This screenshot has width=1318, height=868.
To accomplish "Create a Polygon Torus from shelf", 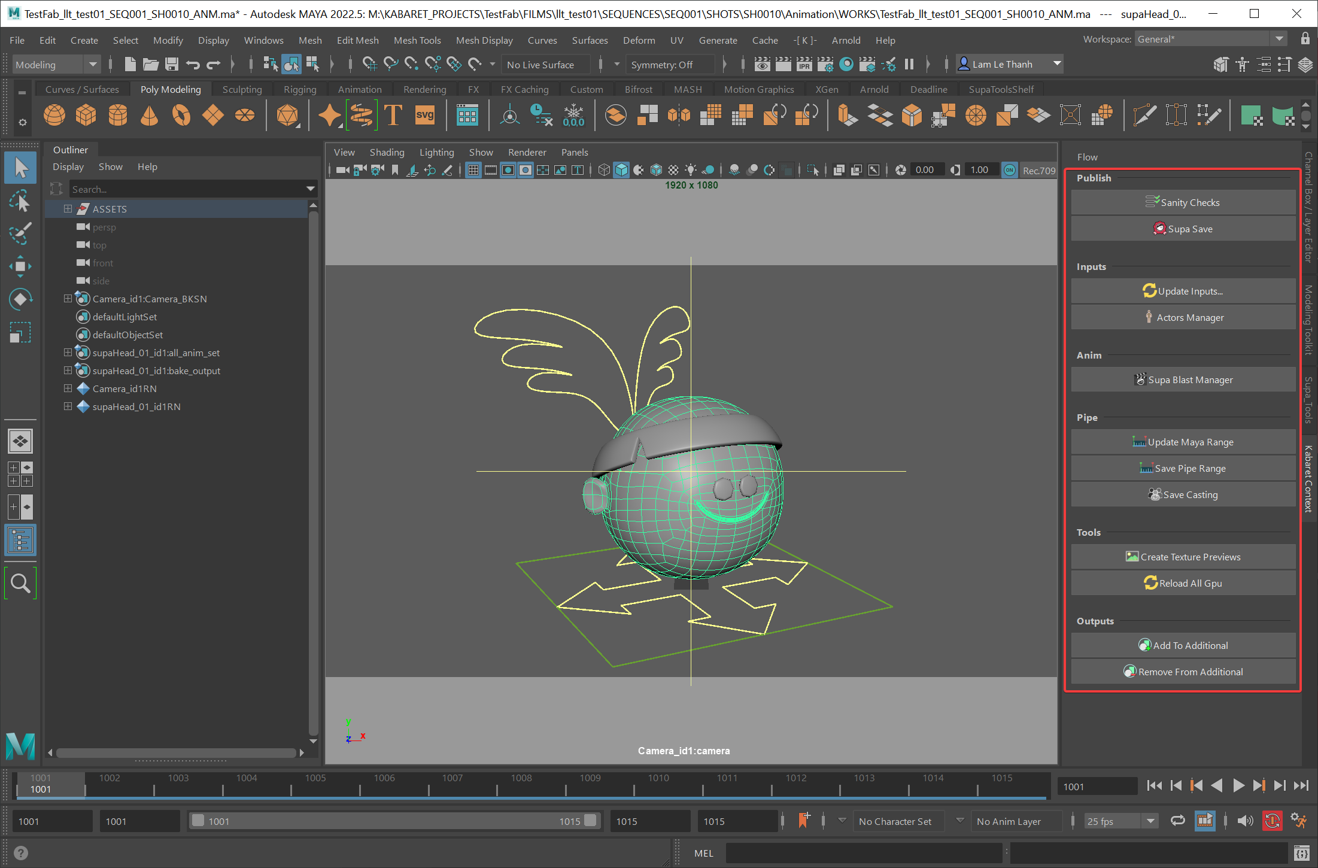I will tap(181, 115).
